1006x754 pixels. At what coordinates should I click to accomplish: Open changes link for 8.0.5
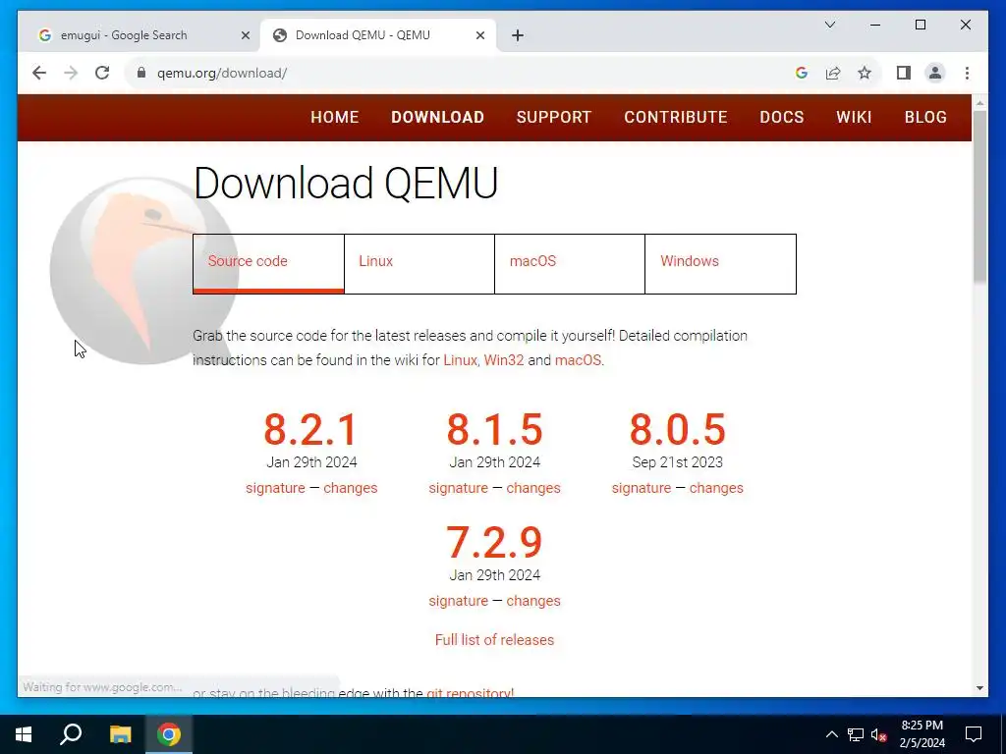pyautogui.click(x=716, y=488)
